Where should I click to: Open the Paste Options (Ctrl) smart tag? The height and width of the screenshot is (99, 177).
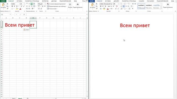coord(27,30)
